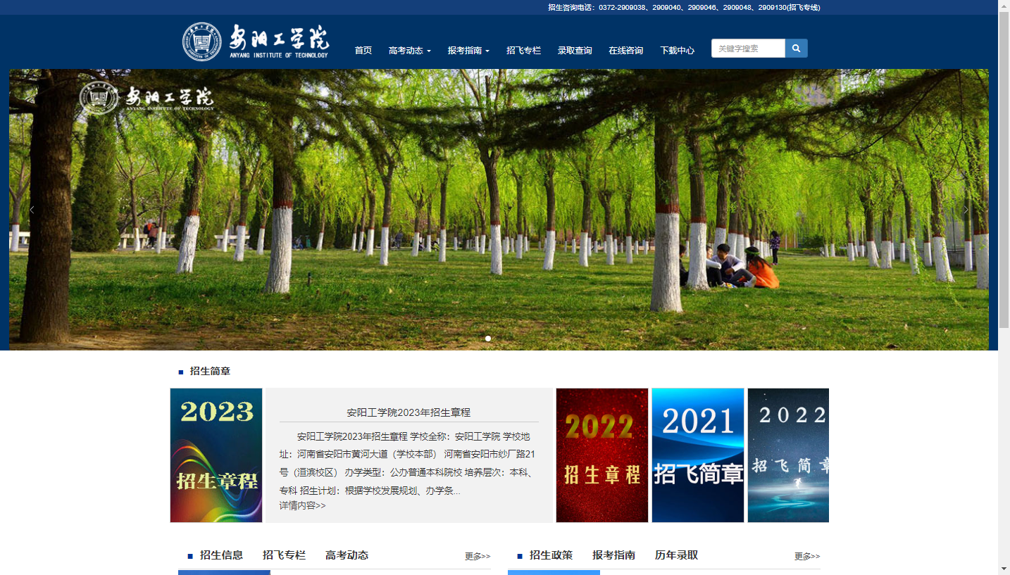The width and height of the screenshot is (1010, 575).
Task: Click 详情内容>> link
Action: [x=302, y=505]
